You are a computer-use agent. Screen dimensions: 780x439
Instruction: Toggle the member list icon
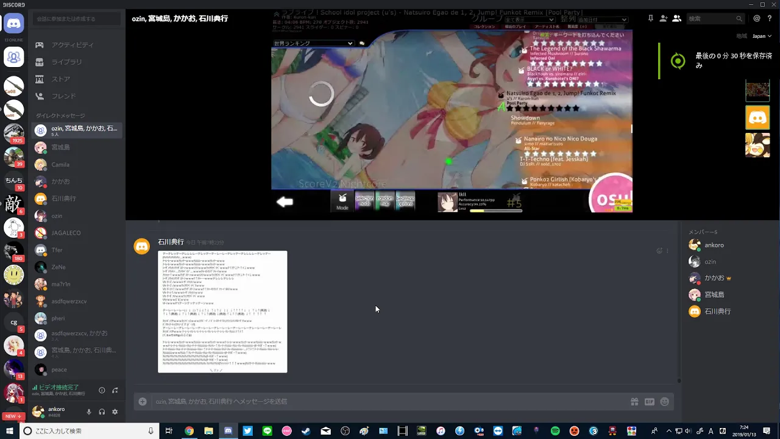point(676,19)
